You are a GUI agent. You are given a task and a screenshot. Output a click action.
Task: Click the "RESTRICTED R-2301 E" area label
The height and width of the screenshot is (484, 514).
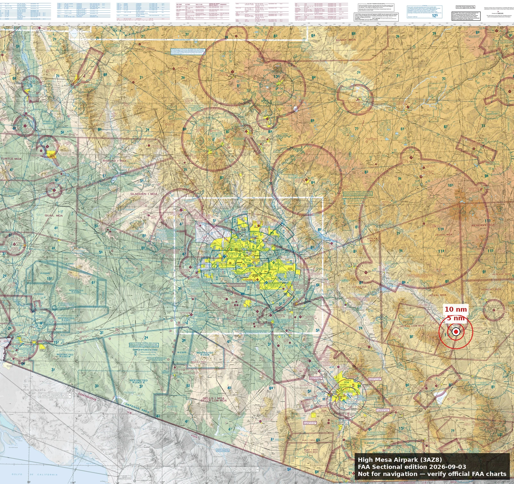click(139, 381)
